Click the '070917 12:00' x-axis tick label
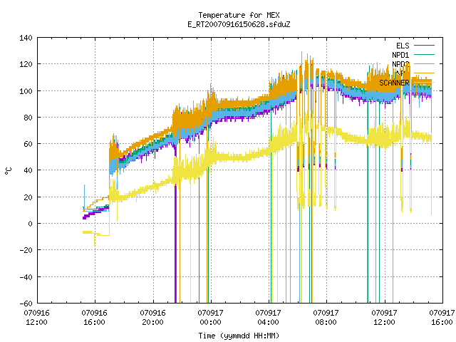This screenshot has width=456, height=342. (385, 318)
